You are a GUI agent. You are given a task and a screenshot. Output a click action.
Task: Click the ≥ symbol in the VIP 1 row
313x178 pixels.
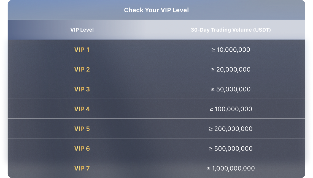pos(213,50)
